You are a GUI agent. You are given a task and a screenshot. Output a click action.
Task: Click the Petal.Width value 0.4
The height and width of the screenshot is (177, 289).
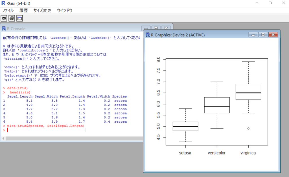point(107,122)
